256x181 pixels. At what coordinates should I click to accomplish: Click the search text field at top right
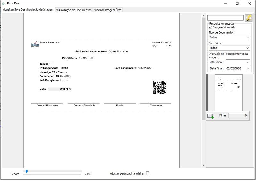pos(225,18)
